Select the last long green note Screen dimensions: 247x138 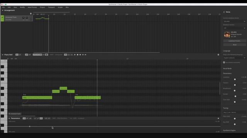[88, 98]
